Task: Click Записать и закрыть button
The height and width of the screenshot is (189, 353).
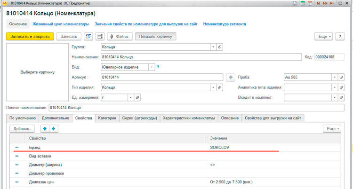Action: [30, 36]
